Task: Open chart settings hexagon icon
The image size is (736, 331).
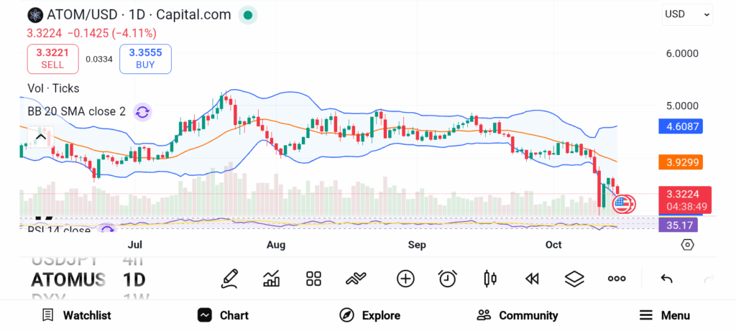Action: (688, 245)
